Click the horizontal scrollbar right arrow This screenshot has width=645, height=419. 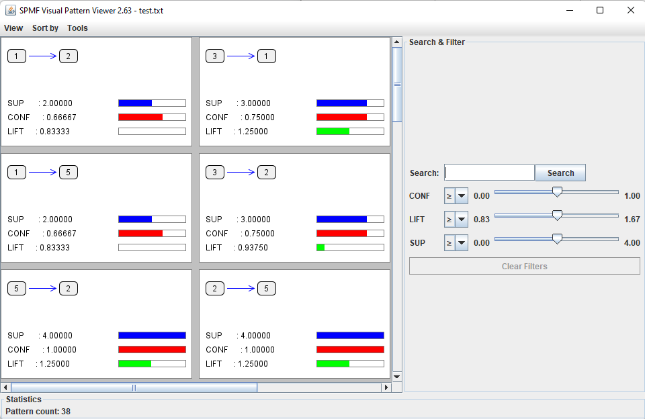[x=386, y=387]
